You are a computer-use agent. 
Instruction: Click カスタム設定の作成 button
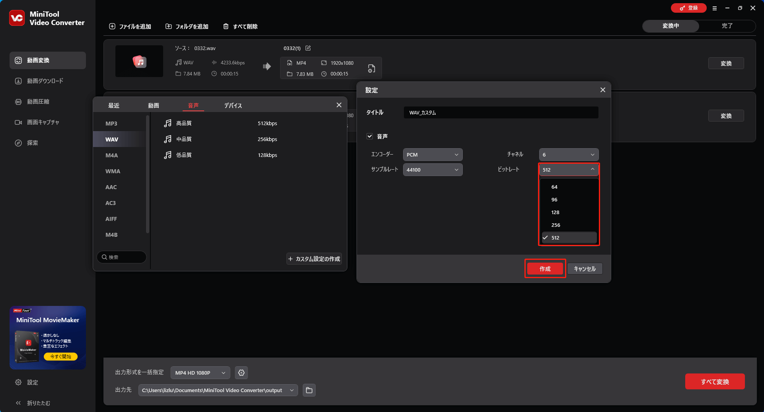coord(314,259)
